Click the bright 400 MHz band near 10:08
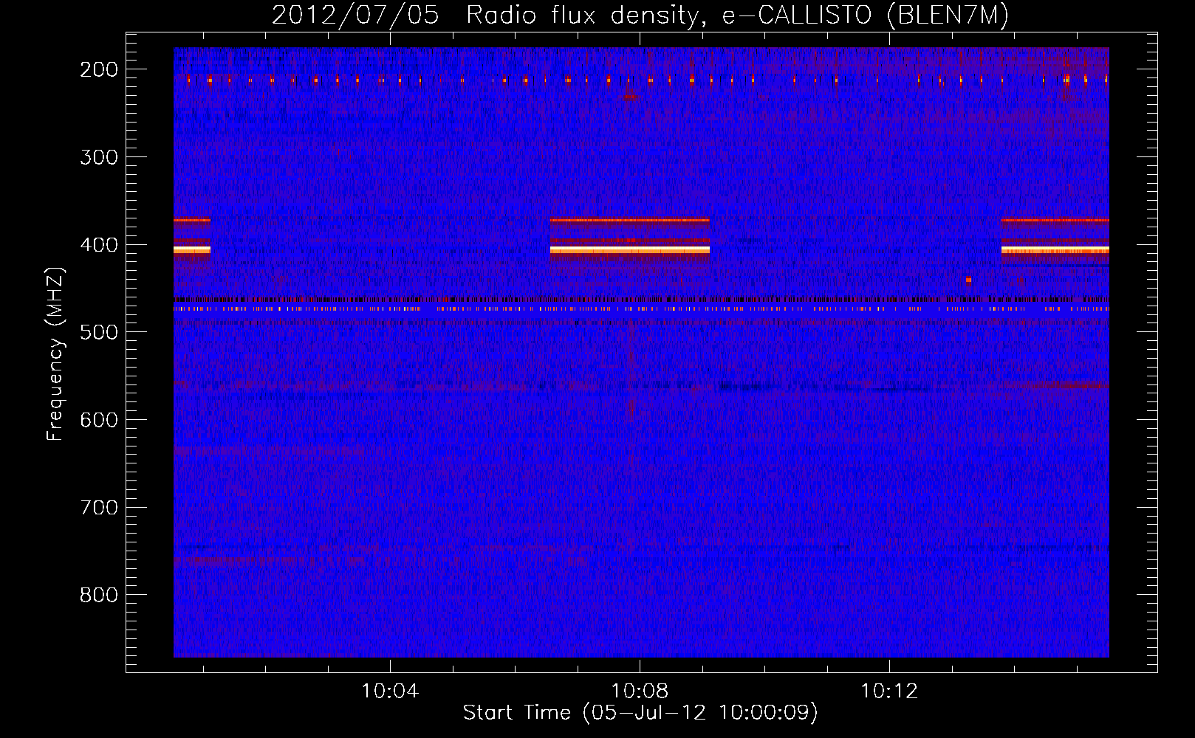The height and width of the screenshot is (738, 1195). click(630, 250)
